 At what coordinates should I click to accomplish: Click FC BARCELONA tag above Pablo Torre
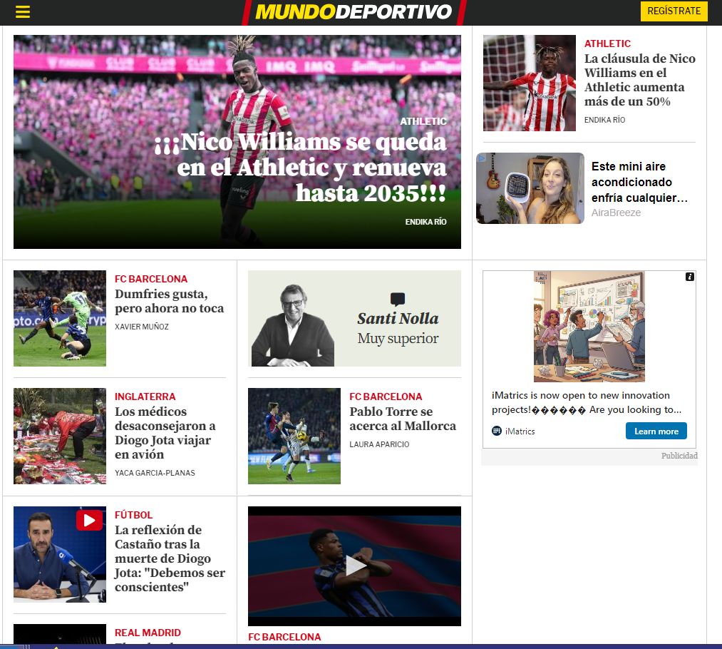tap(386, 397)
